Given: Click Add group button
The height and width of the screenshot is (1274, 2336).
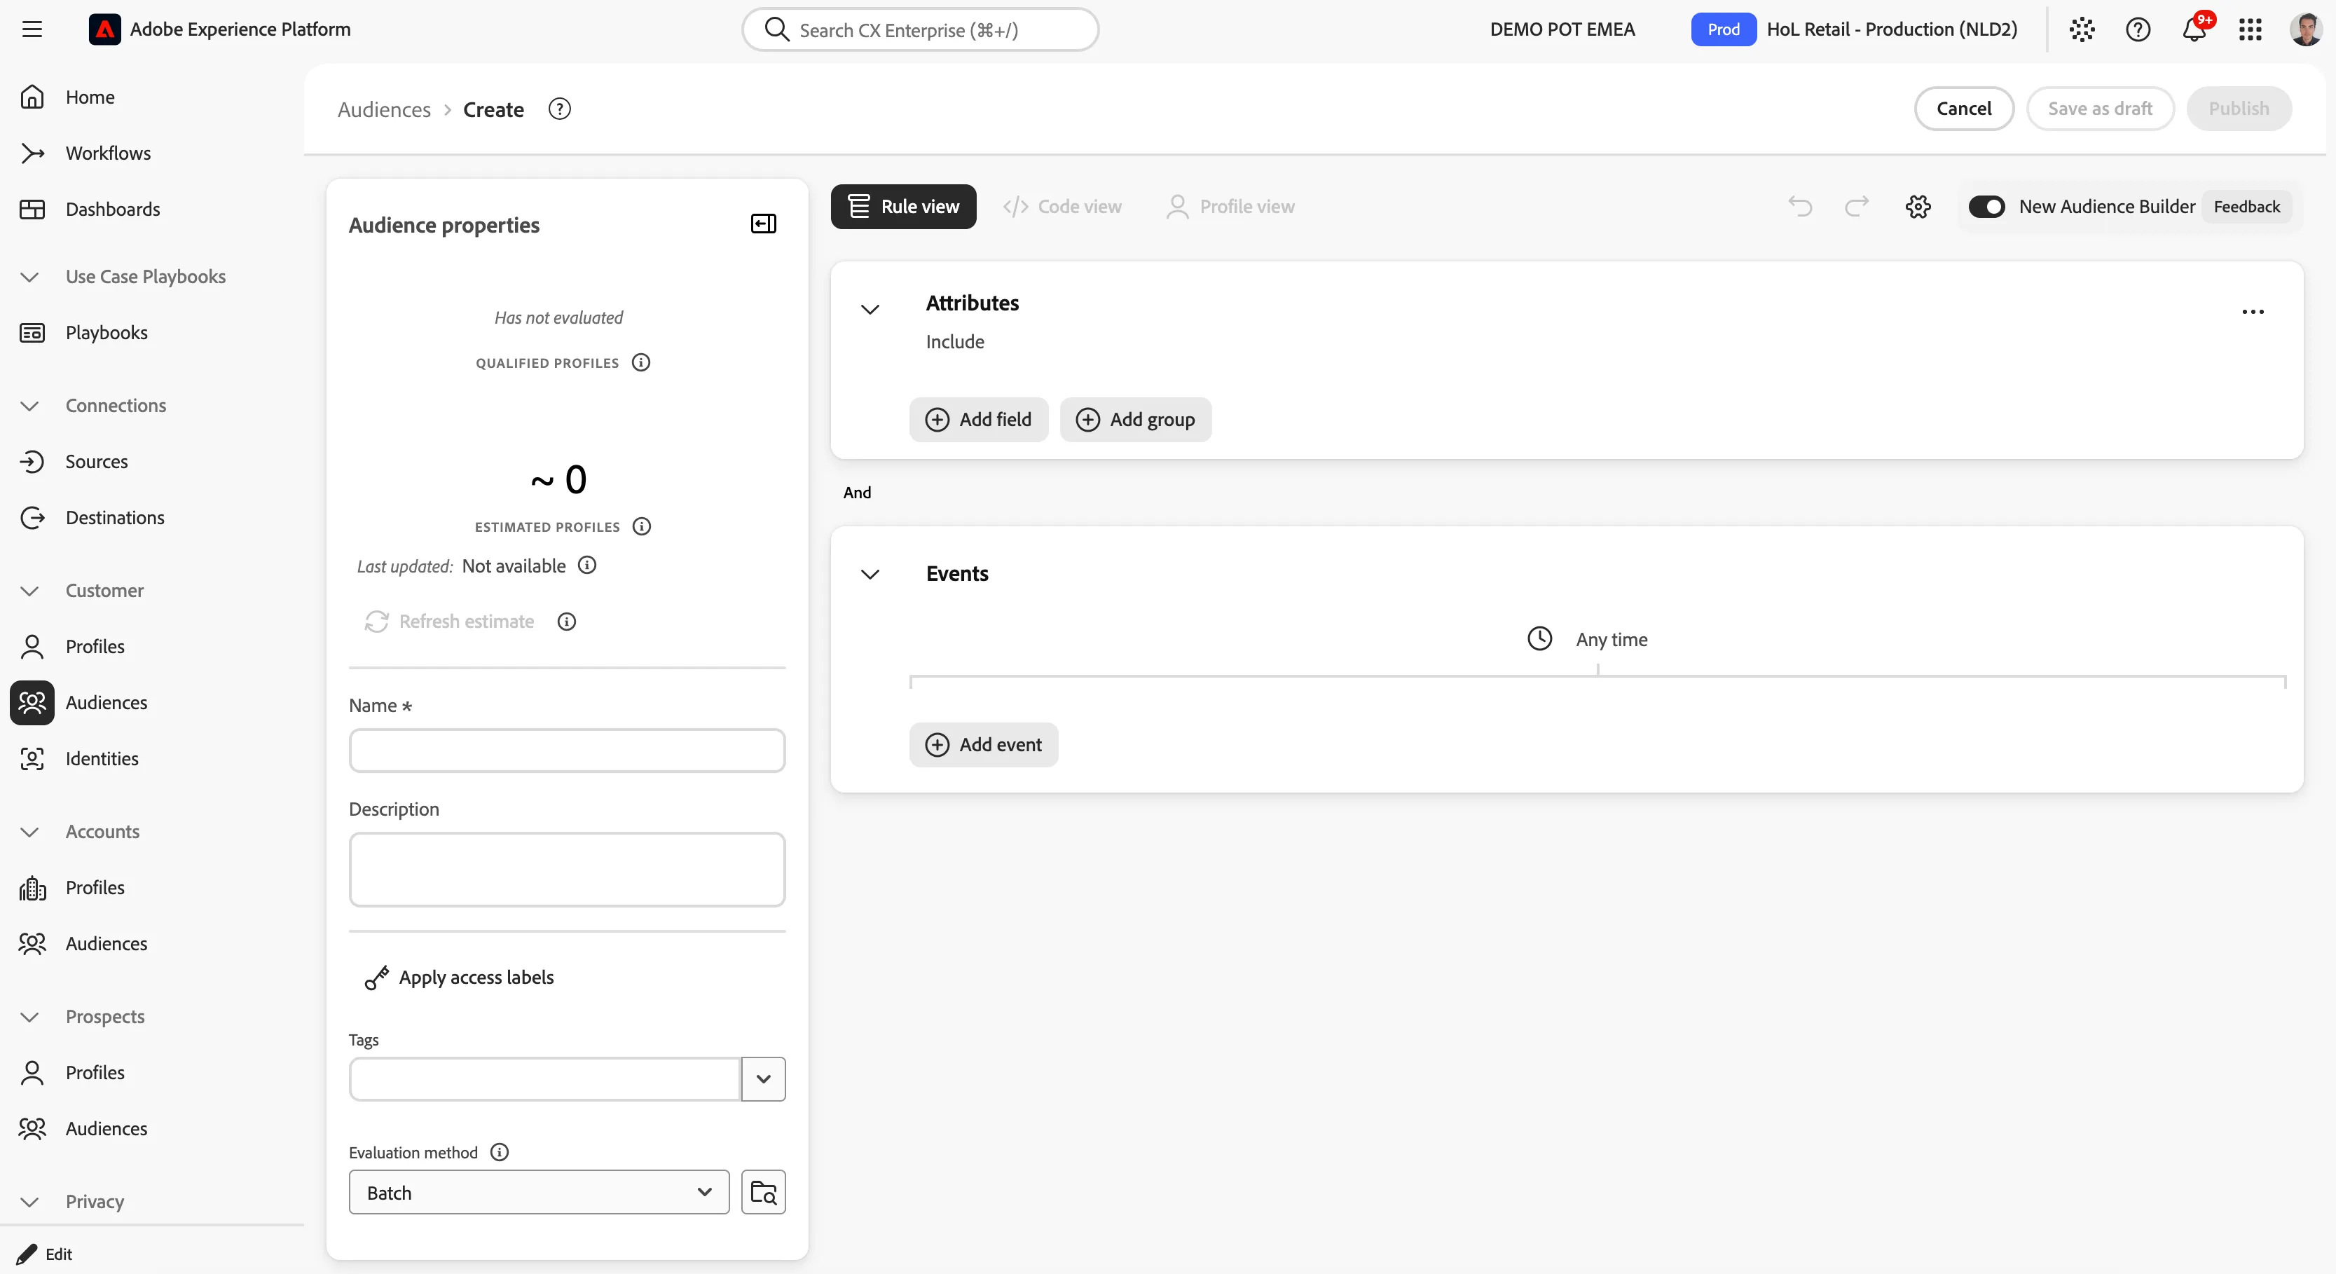Looking at the screenshot, I should tap(1135, 420).
